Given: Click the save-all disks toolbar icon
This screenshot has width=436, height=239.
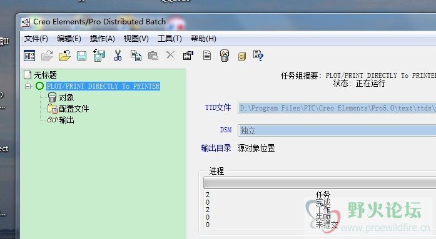Looking at the screenshot, I should (x=99, y=56).
